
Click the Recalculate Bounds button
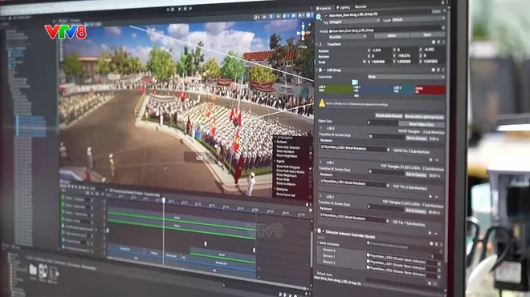tap(389, 115)
